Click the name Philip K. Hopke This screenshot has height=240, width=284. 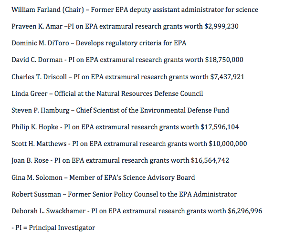point(35,127)
